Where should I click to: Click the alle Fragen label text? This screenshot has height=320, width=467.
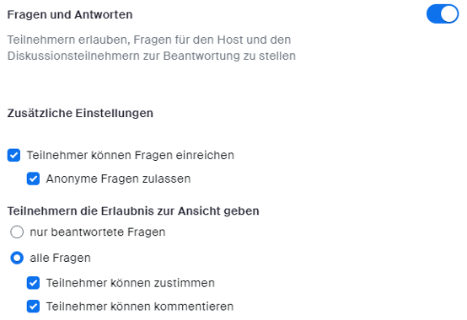[60, 258]
